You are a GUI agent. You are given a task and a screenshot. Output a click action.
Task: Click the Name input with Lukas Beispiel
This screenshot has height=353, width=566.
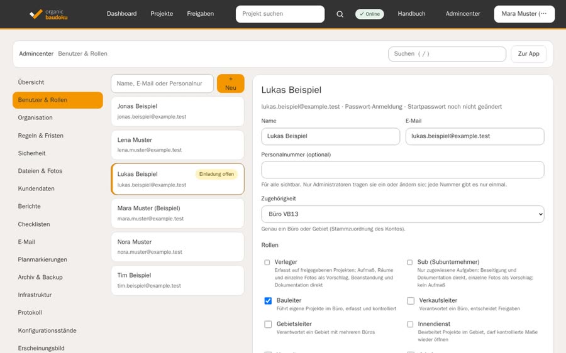point(330,136)
